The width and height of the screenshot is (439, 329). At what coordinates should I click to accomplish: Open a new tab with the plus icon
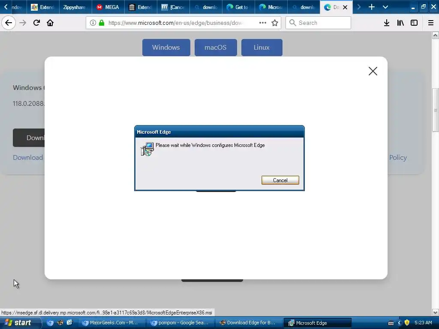[x=372, y=7]
